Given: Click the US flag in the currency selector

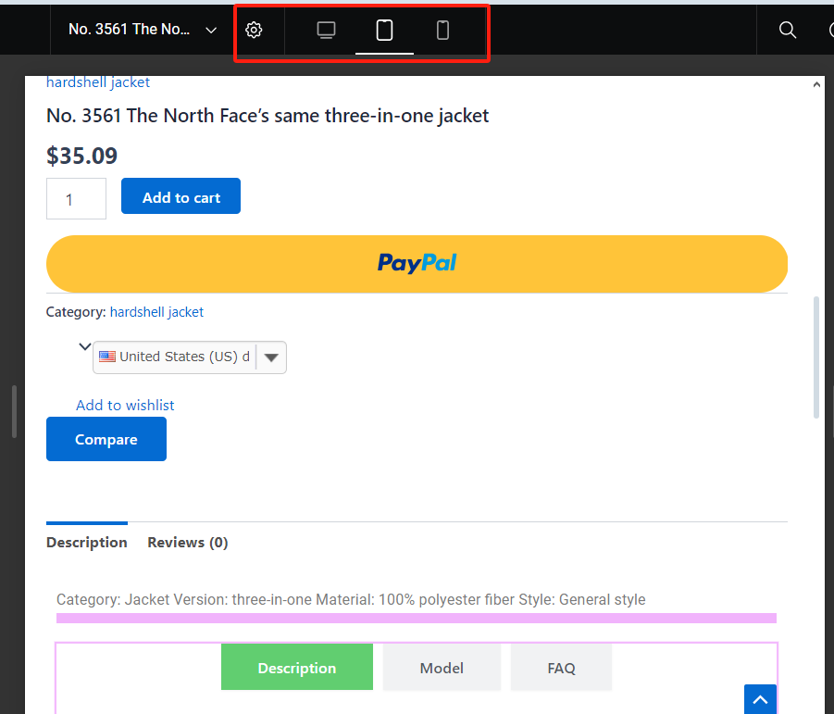Looking at the screenshot, I should [107, 356].
